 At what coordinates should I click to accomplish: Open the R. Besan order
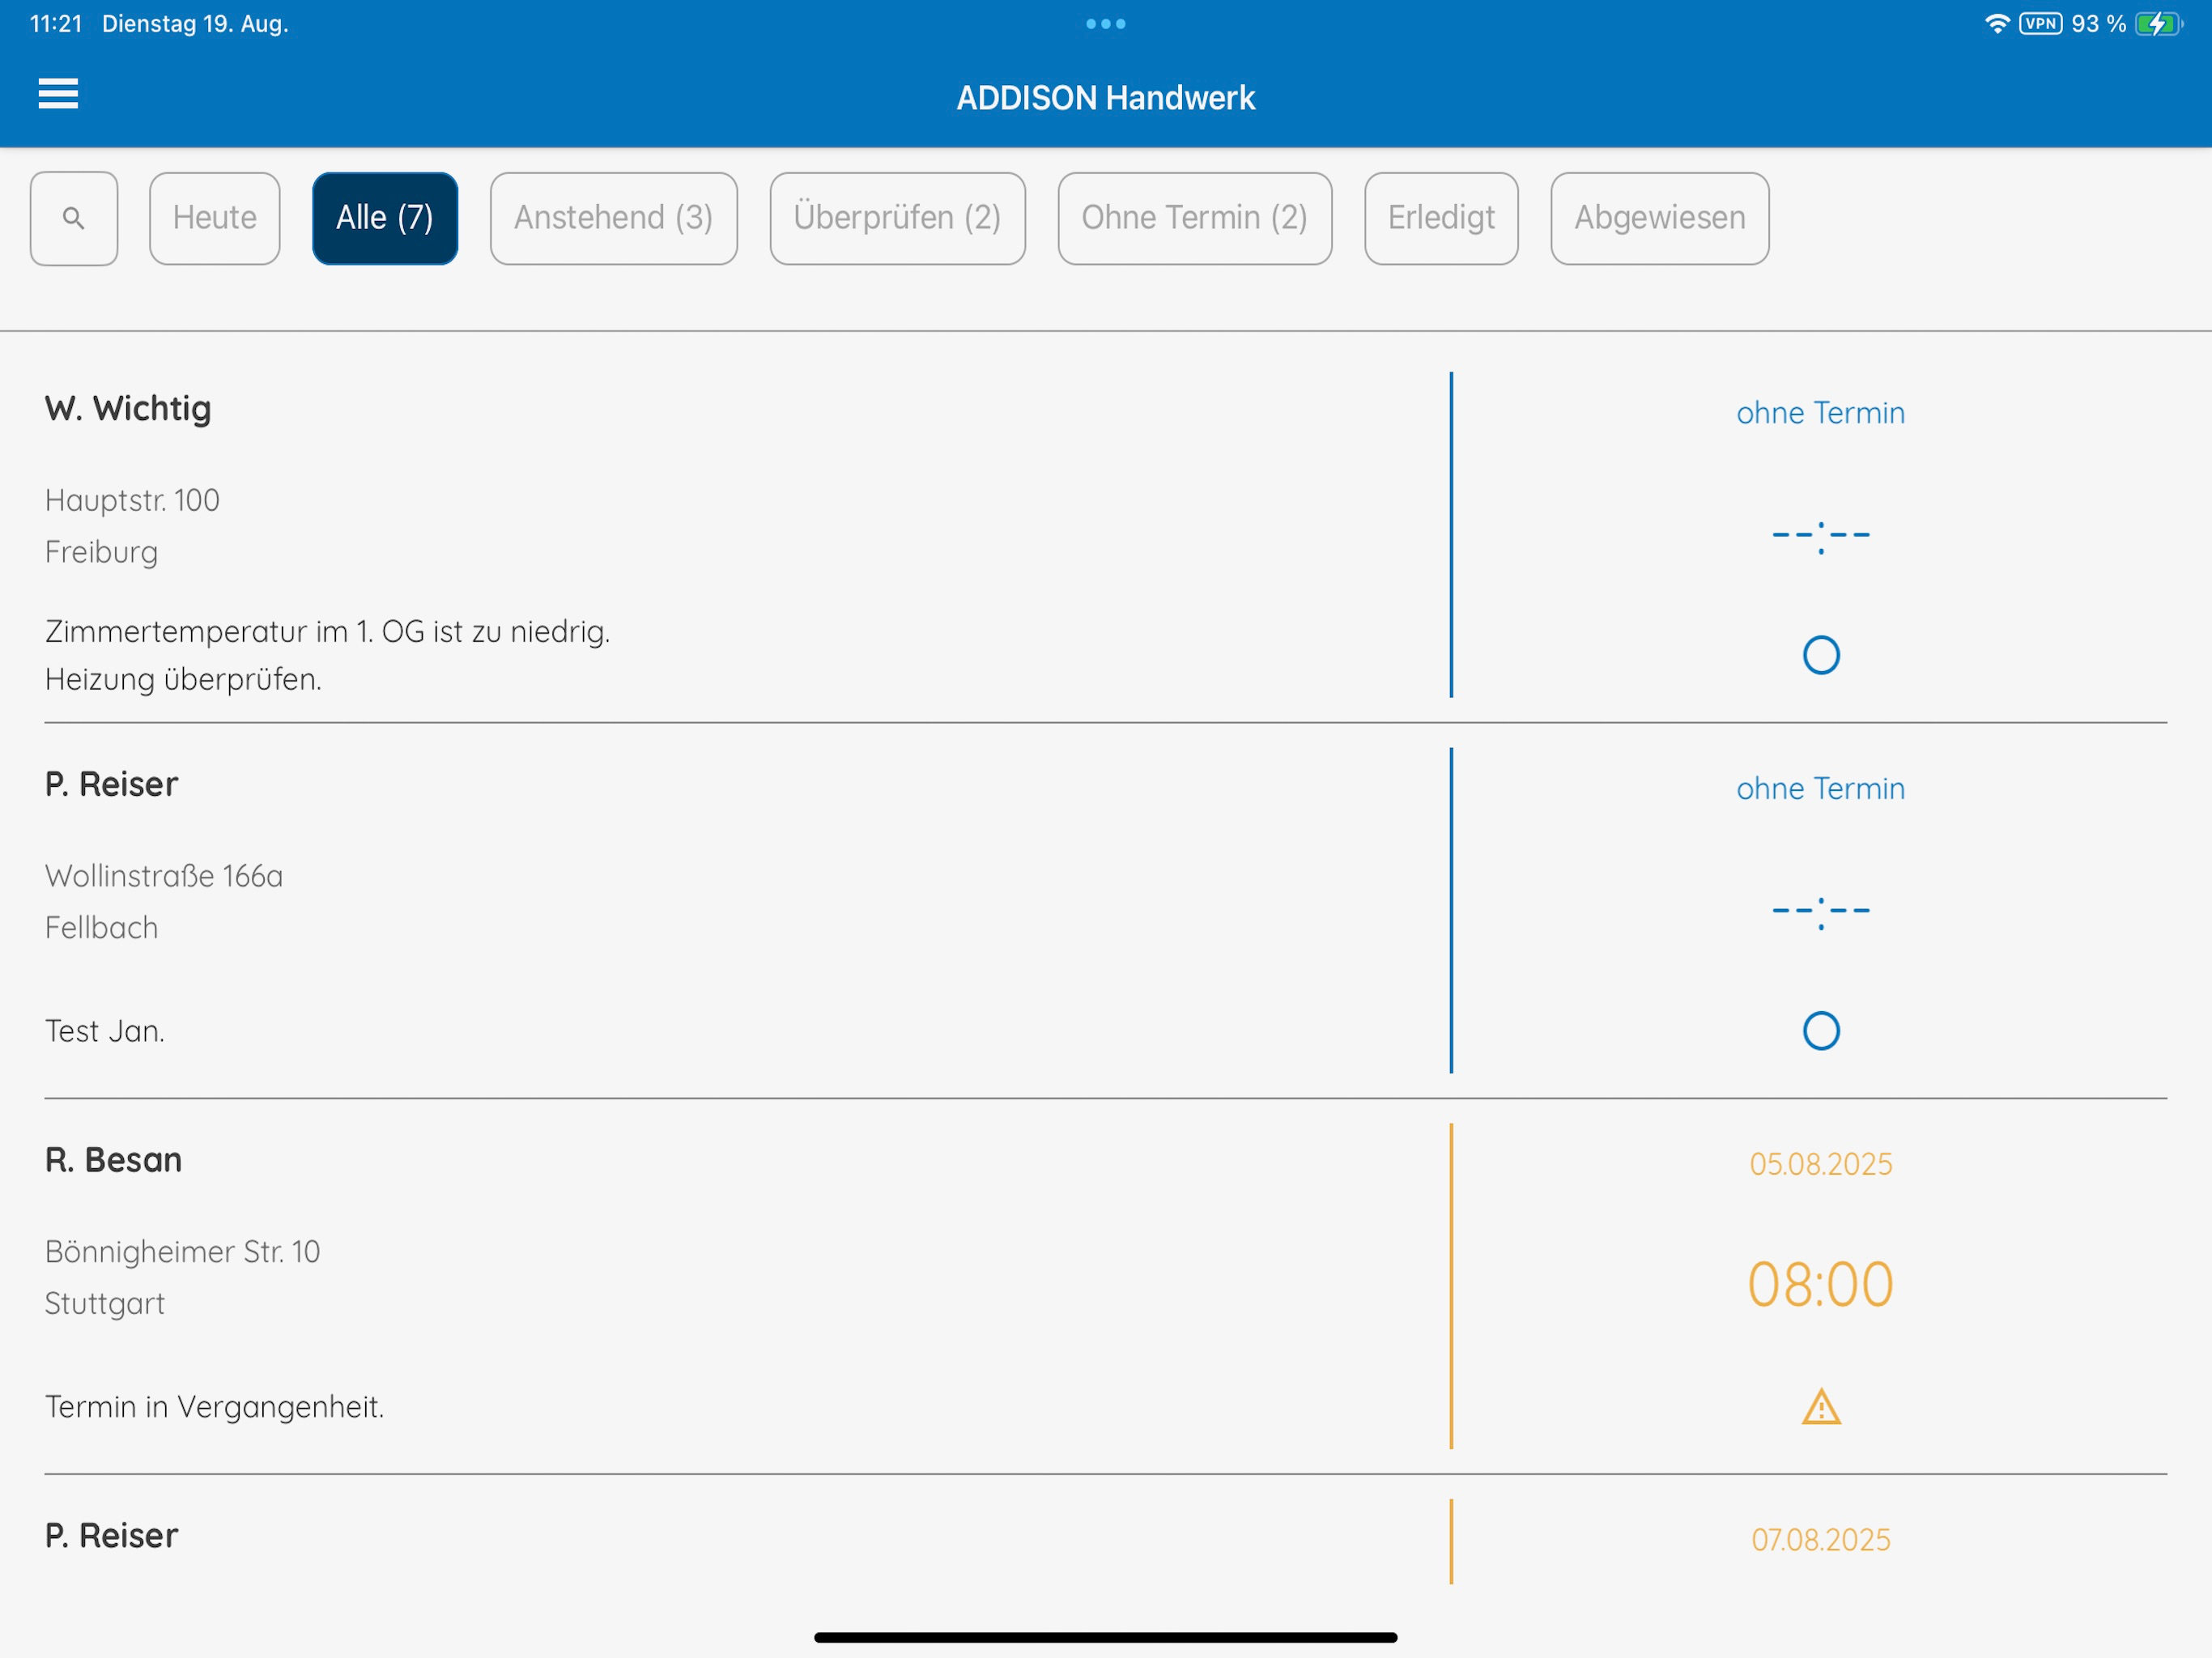pos(1105,1286)
